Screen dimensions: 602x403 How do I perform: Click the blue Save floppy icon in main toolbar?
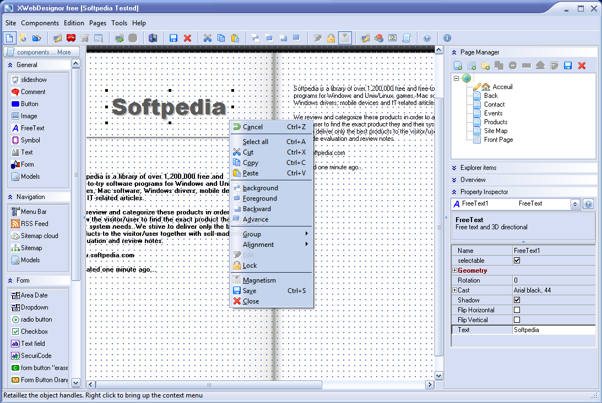pyautogui.click(x=173, y=38)
